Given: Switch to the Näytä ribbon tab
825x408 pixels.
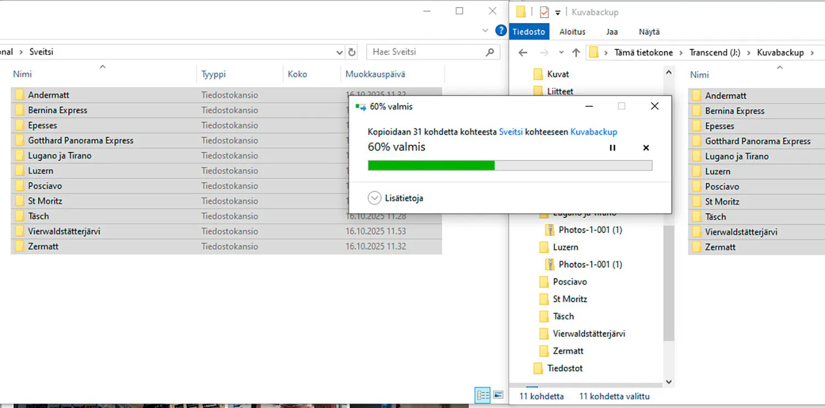Looking at the screenshot, I should tap(649, 32).
